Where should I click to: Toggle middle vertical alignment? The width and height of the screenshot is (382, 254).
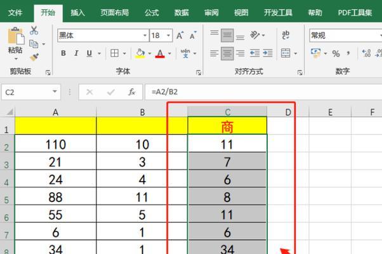coord(227,35)
